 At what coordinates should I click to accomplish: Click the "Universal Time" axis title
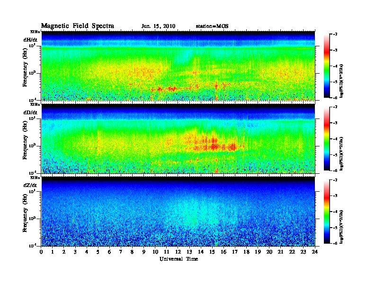click(x=179, y=259)
